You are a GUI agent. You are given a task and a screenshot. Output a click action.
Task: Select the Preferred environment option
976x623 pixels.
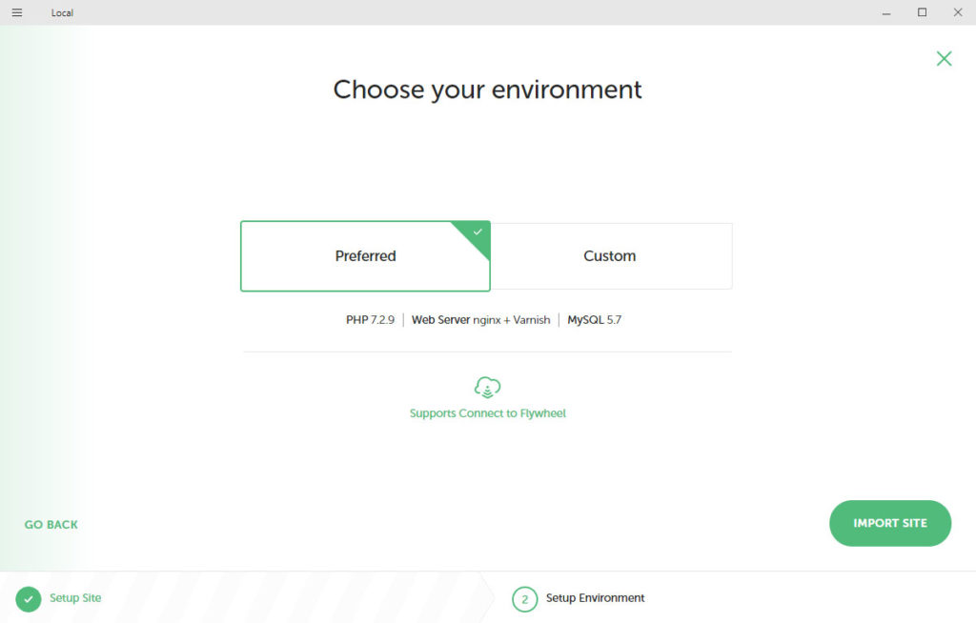coord(365,255)
